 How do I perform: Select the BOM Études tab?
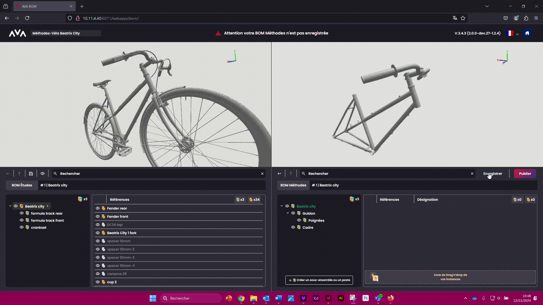[22, 185]
